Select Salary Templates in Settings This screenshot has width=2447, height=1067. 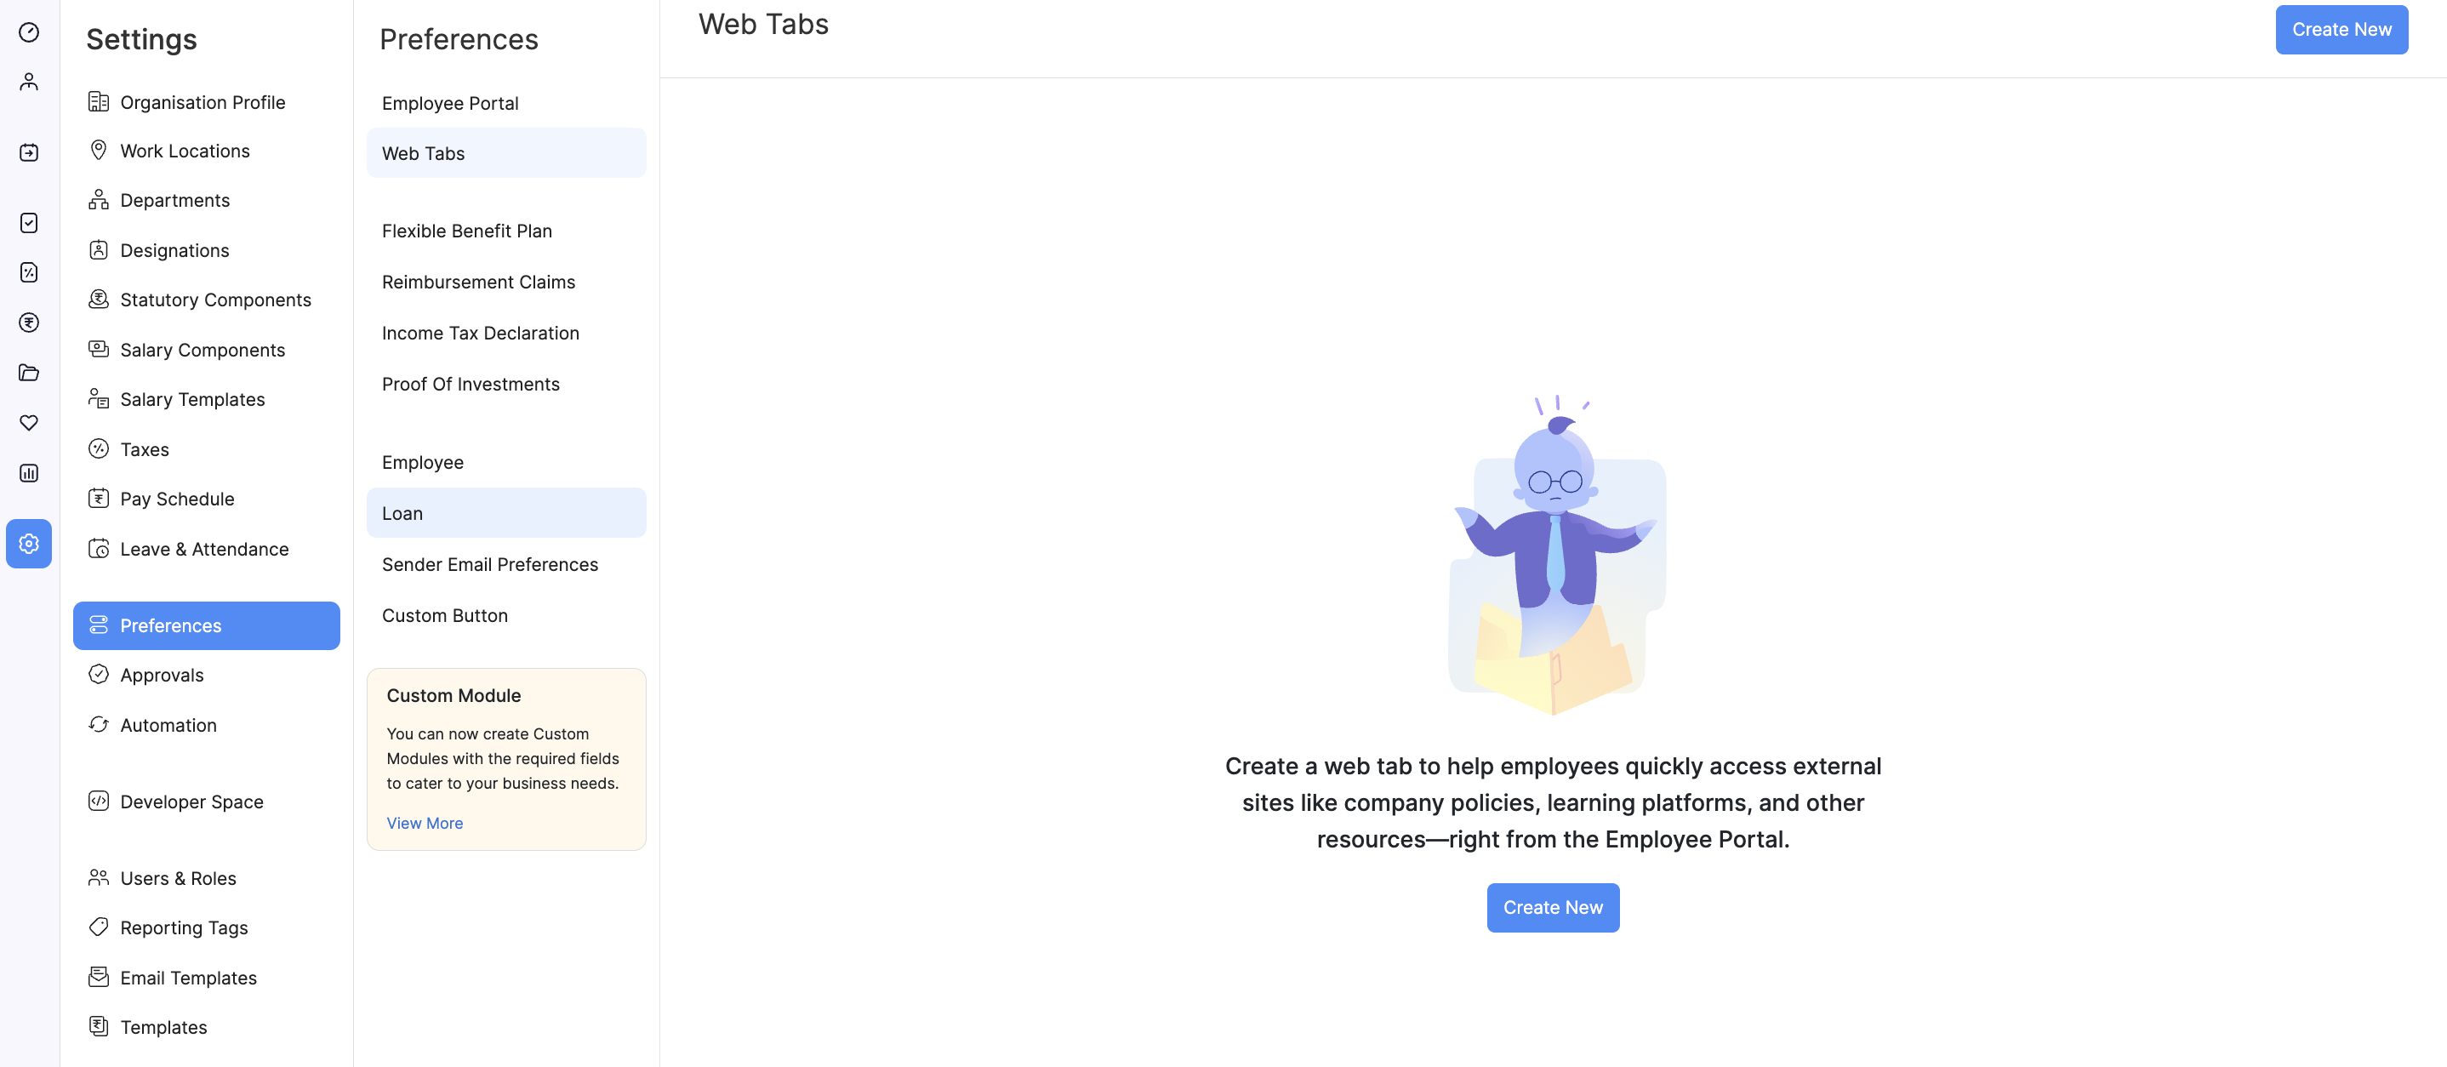pyautogui.click(x=192, y=399)
